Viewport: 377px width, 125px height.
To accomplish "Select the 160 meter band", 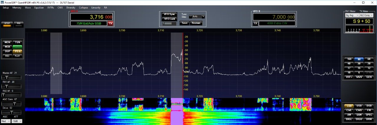I will 349,59.
